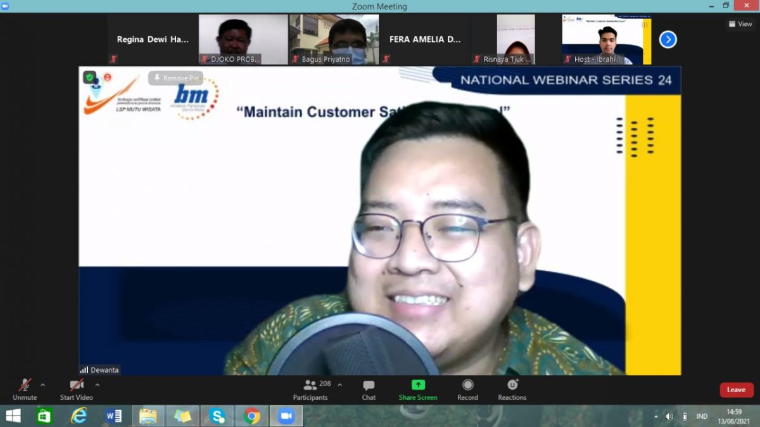
Task: Click the green encryption shield icon
Action: coord(89,77)
